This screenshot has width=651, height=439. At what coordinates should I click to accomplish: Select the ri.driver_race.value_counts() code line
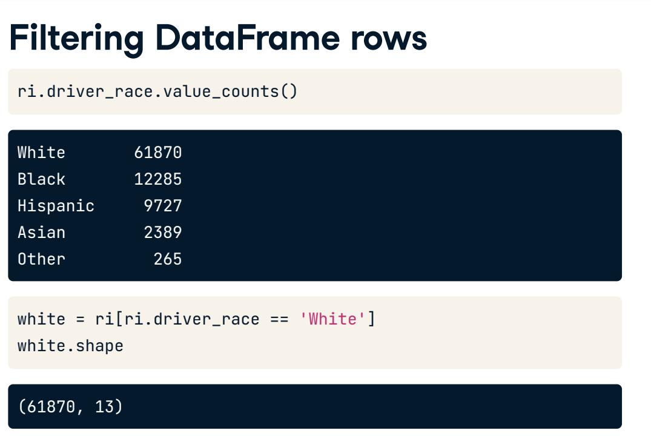pyautogui.click(x=157, y=91)
